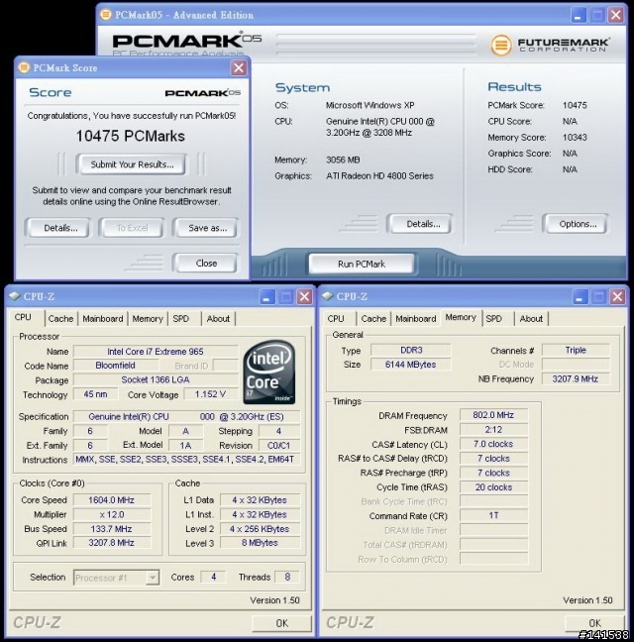Screen dimensions: 634x643
Task: Click FSB:DRAM value 2:12
Action: 493,429
